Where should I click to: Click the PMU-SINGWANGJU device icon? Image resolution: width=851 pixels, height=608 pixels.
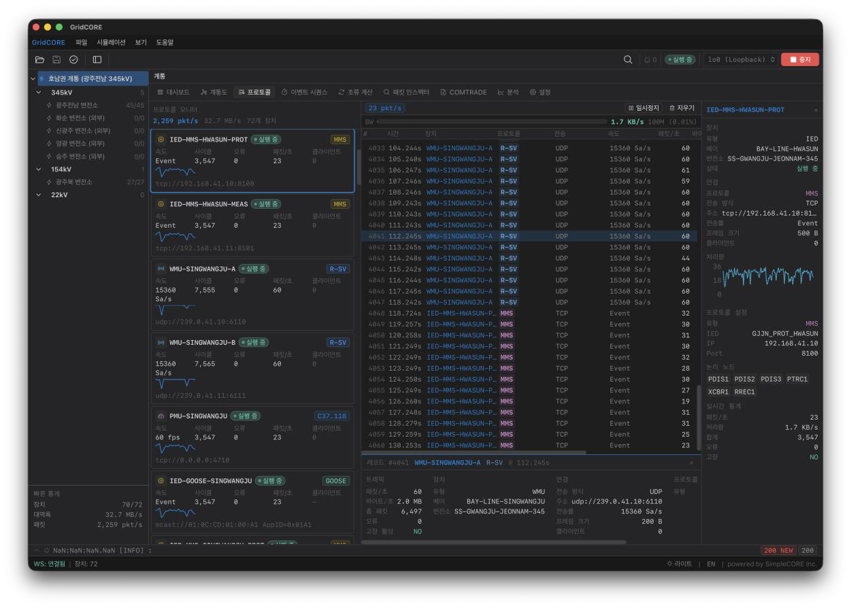pos(161,416)
